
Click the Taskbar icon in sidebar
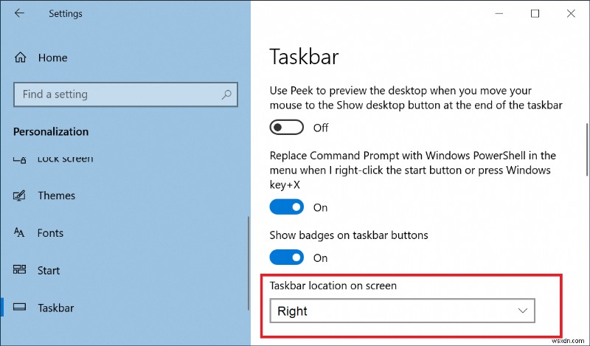pyautogui.click(x=20, y=308)
